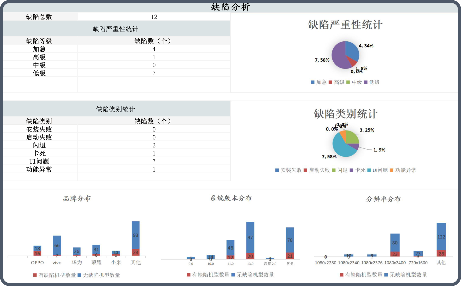Viewport: 461px width, 286px height.
Task: Click the teal UI问题 legend swatch
Action: pyautogui.click(x=369, y=170)
